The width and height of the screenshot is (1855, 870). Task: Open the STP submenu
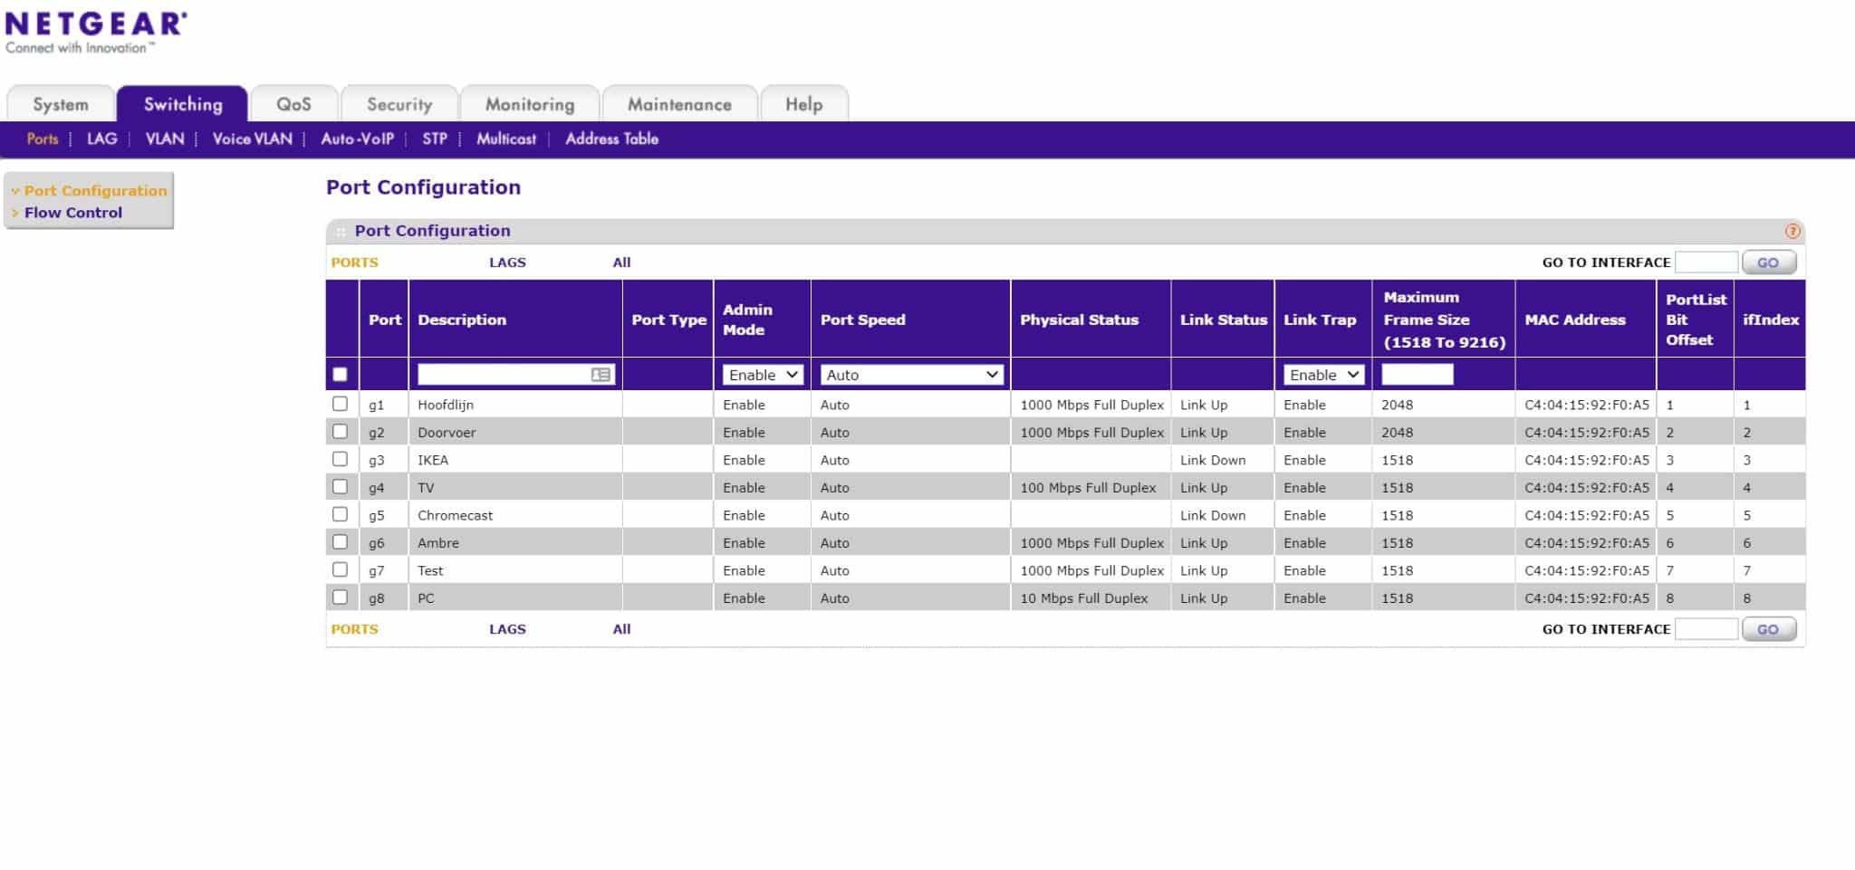tap(435, 139)
